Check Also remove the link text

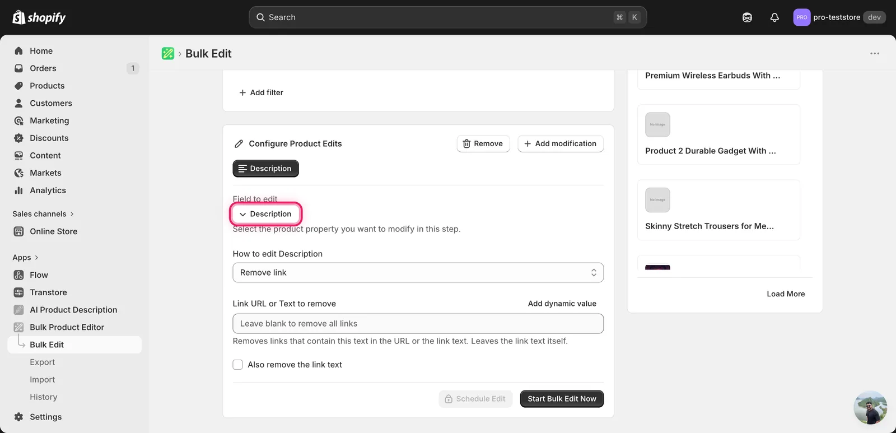pyautogui.click(x=237, y=365)
